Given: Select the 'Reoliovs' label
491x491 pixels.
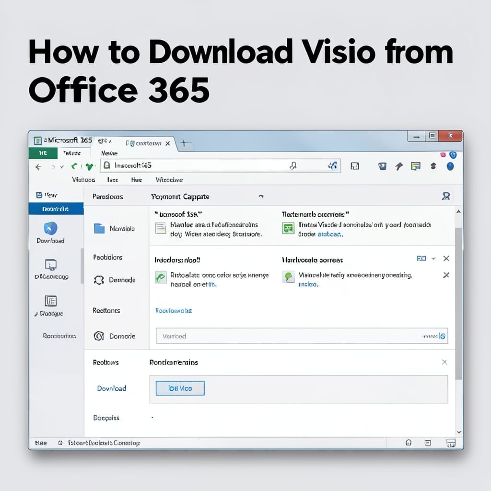Looking at the screenshot, I should [x=106, y=362].
